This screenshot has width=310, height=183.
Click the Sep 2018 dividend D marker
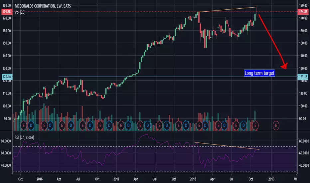243,125
